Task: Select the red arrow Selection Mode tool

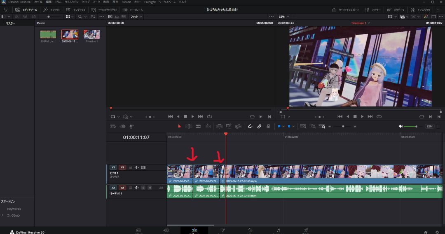Action: pos(179,127)
